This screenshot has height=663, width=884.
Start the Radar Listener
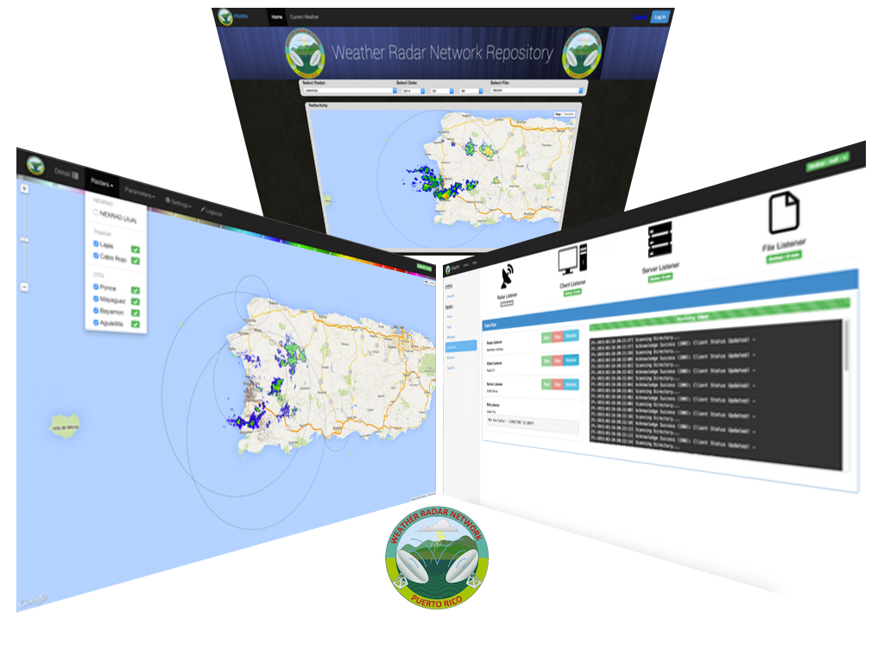click(x=546, y=338)
